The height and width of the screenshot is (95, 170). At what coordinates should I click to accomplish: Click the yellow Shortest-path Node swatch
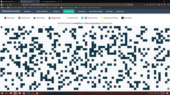102,18
